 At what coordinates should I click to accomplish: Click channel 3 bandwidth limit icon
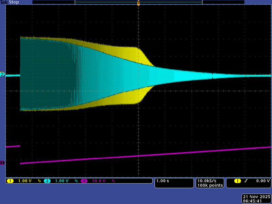pos(113,181)
